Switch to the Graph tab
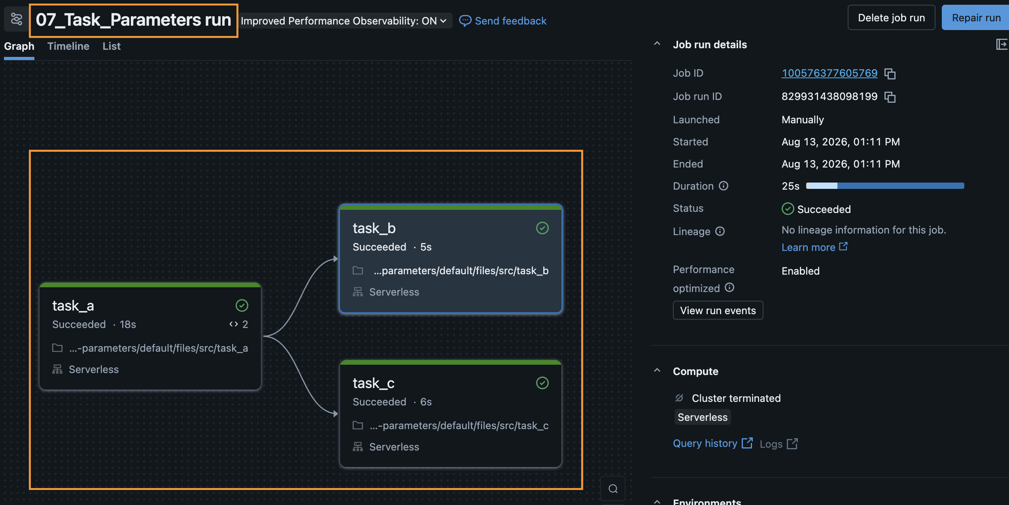 point(19,46)
